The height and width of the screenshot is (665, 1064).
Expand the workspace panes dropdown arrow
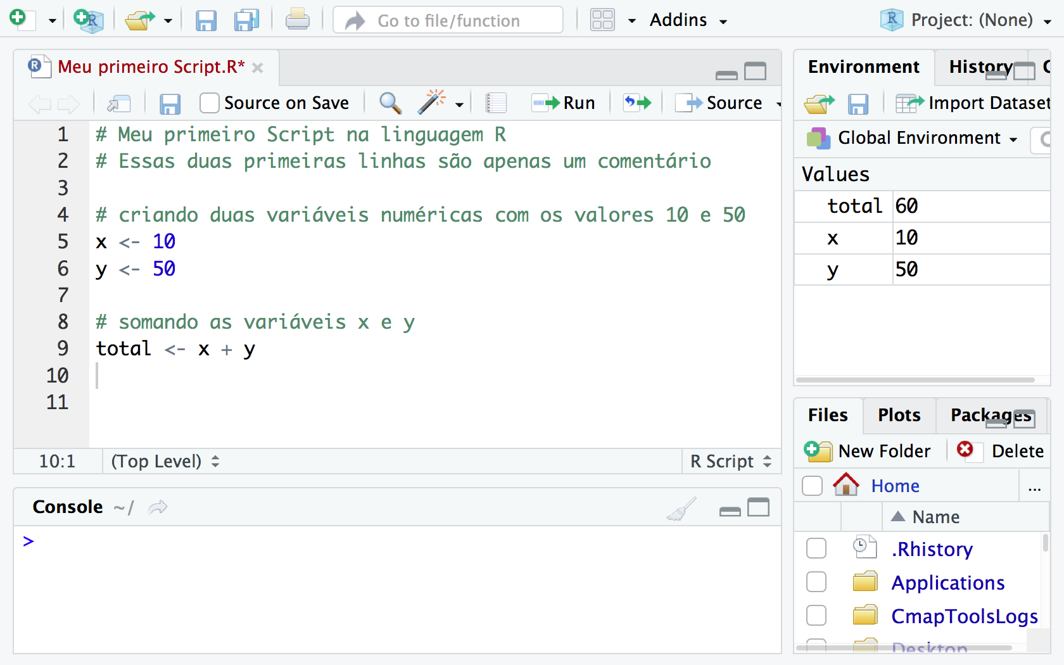click(631, 21)
